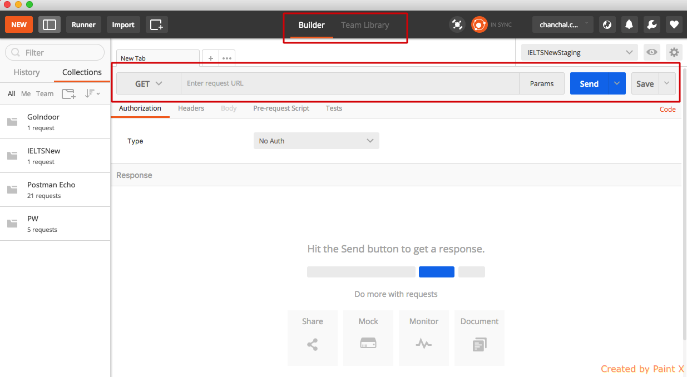Click the heart icon in header
The width and height of the screenshot is (687, 377).
(x=674, y=24)
